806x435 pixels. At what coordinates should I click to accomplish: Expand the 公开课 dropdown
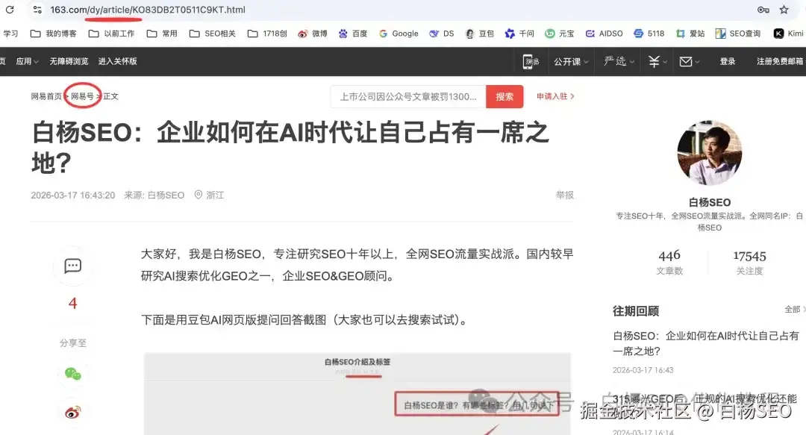(571, 62)
